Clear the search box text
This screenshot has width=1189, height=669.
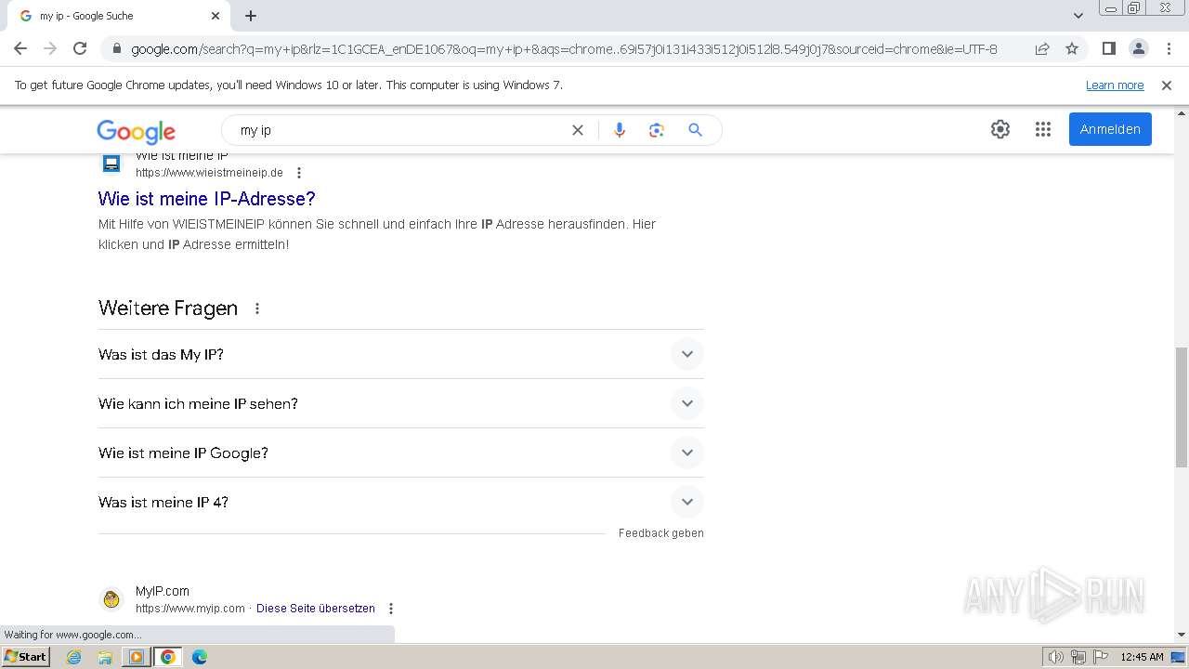(577, 130)
